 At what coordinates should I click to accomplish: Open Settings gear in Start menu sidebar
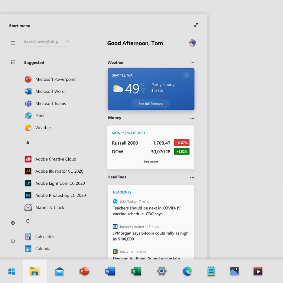pos(13,223)
